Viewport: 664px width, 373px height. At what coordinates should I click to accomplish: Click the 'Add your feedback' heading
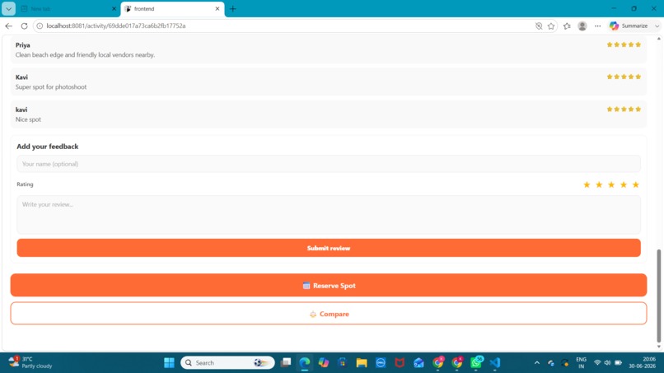click(48, 147)
